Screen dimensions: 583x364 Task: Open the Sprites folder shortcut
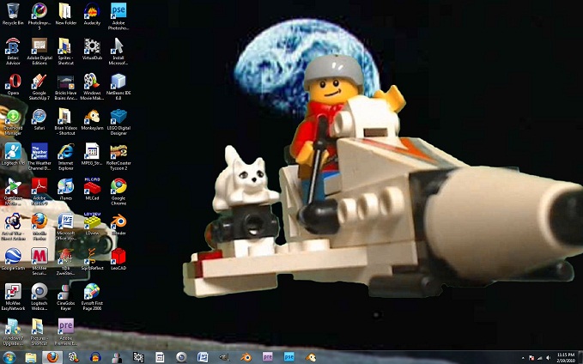pos(66,52)
